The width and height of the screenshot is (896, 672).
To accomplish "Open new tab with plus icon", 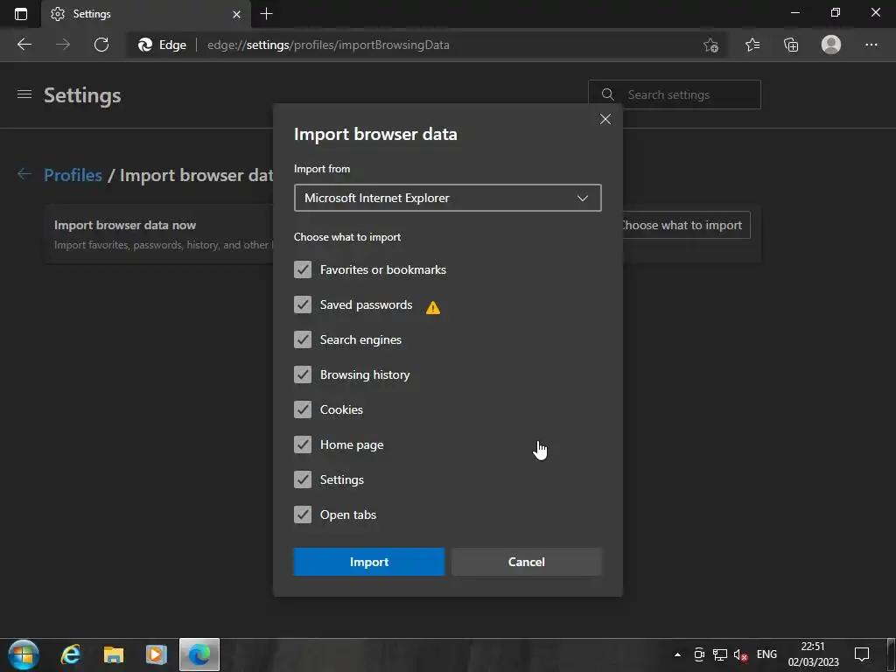I will point(266,14).
